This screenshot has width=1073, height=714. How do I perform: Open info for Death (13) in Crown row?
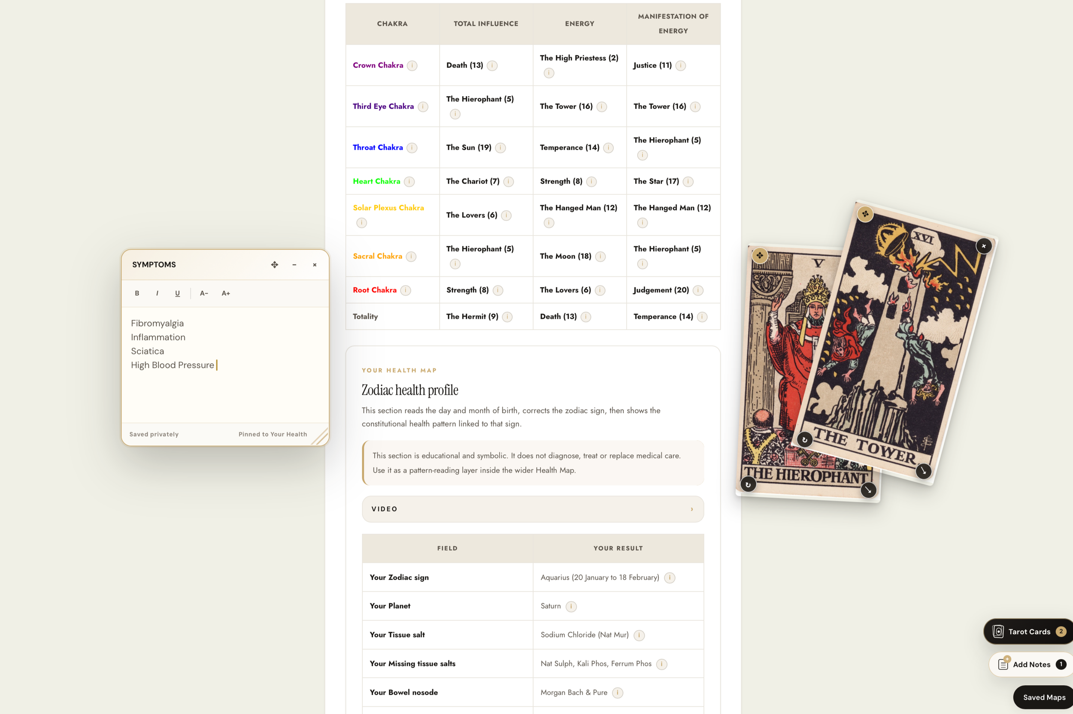492,66
